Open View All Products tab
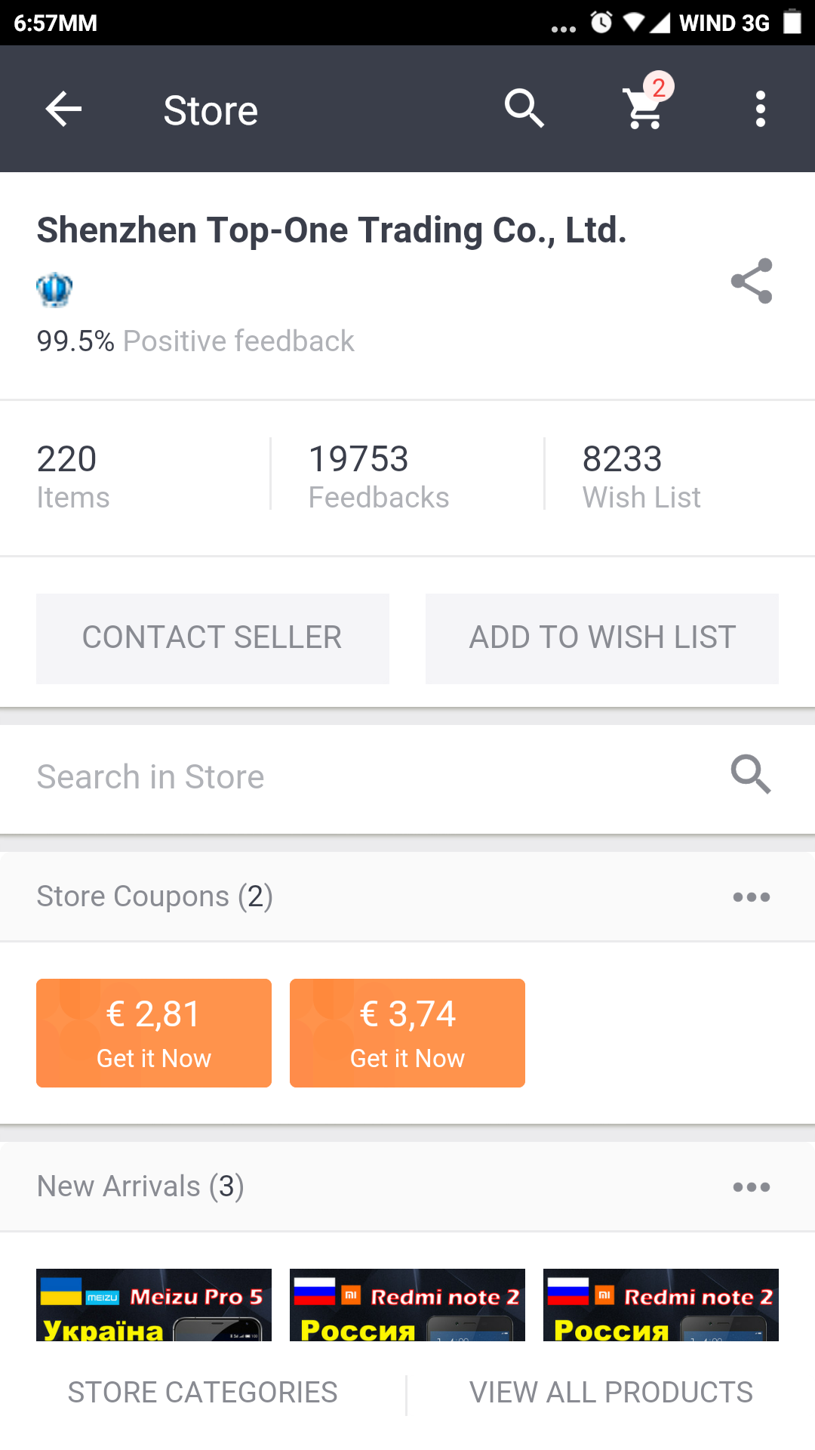Screen dimensions: 815x1450 (611, 1392)
